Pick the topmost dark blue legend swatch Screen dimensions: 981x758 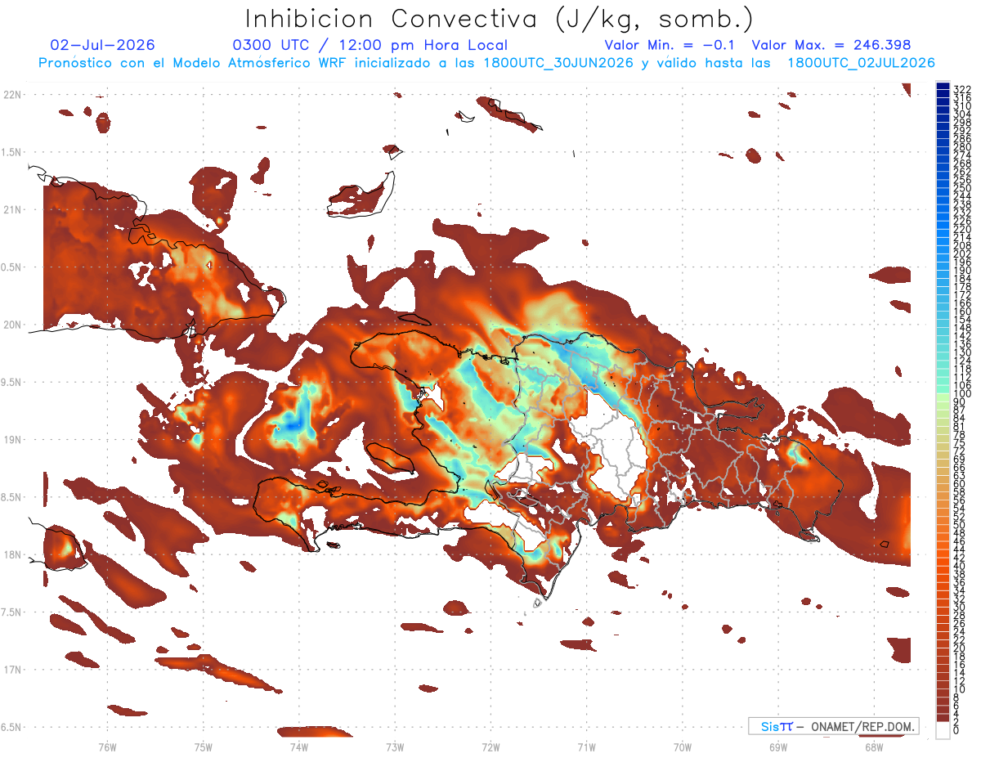point(943,86)
